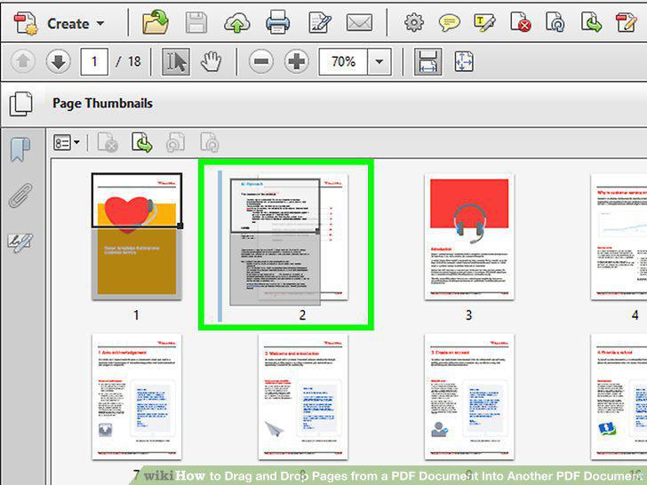Image resolution: width=647 pixels, height=485 pixels.
Task: Open the Bookmarks panel in sidebar
Action: pos(20,149)
